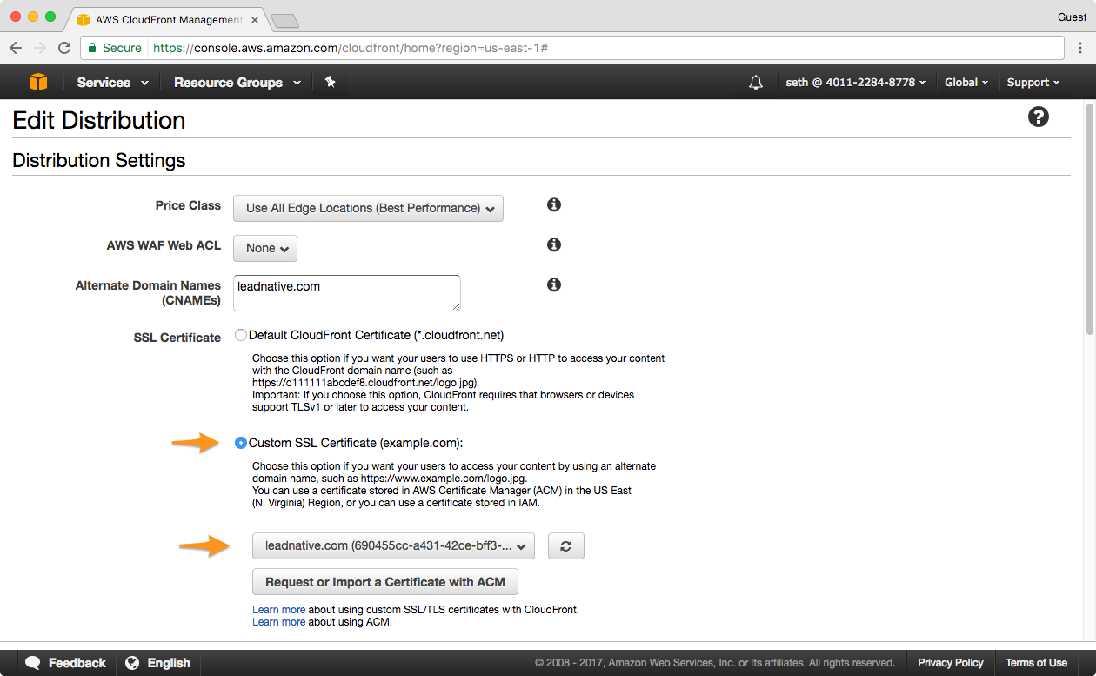The image size is (1096, 676).
Task: Open the leadnative.com certificate dropdown
Action: click(x=393, y=546)
